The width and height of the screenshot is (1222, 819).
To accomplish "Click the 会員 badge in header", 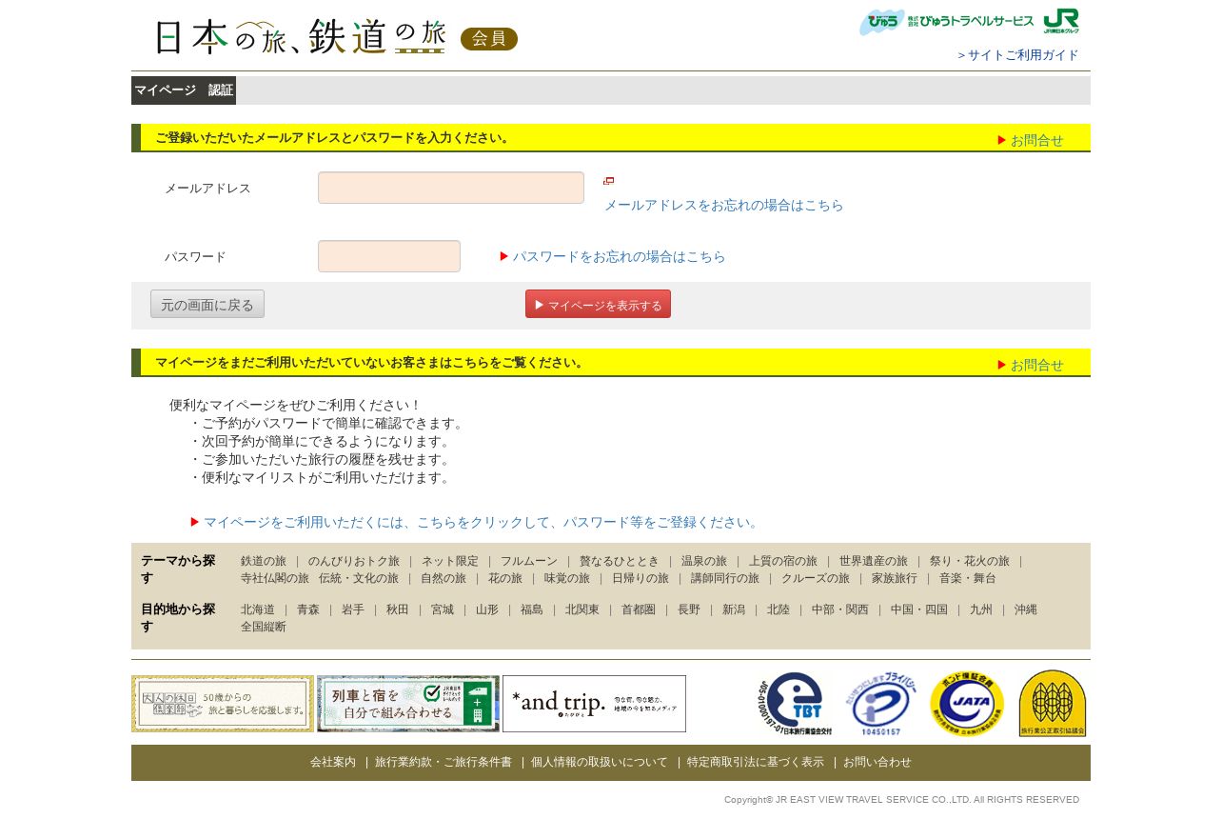I will pyautogui.click(x=489, y=39).
